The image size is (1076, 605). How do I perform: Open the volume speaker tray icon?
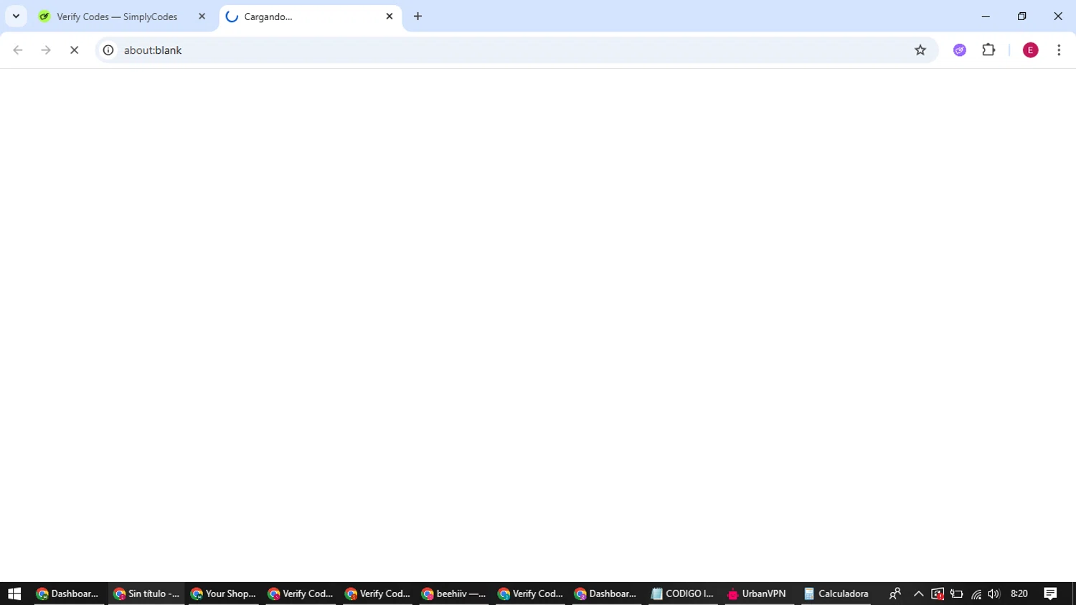[994, 594]
